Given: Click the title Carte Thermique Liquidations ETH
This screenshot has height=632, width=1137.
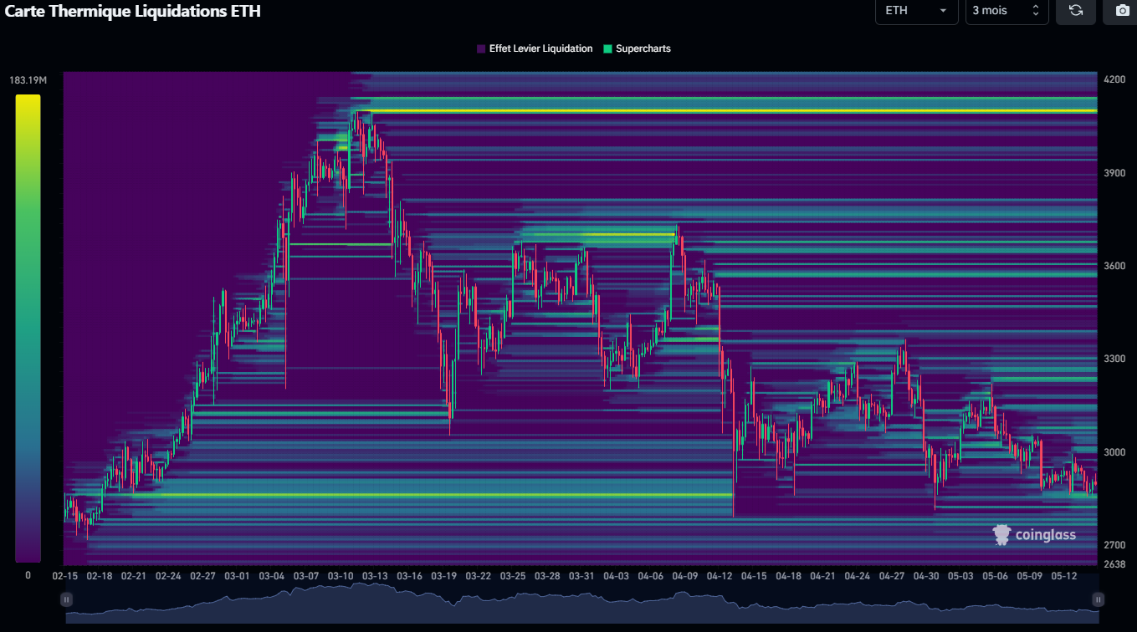Looking at the screenshot, I should 131,11.
